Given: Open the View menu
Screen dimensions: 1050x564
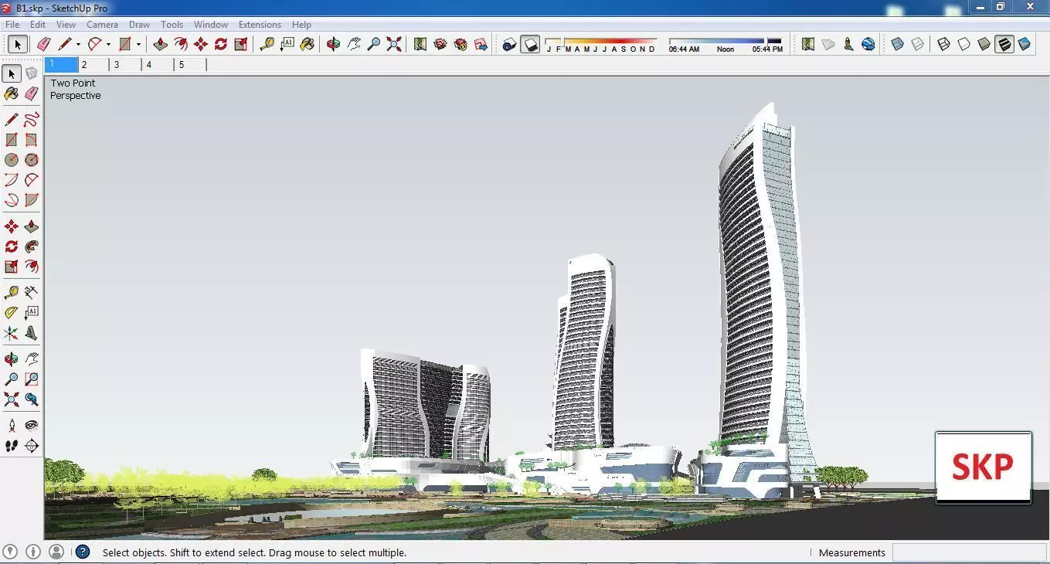Looking at the screenshot, I should (66, 25).
